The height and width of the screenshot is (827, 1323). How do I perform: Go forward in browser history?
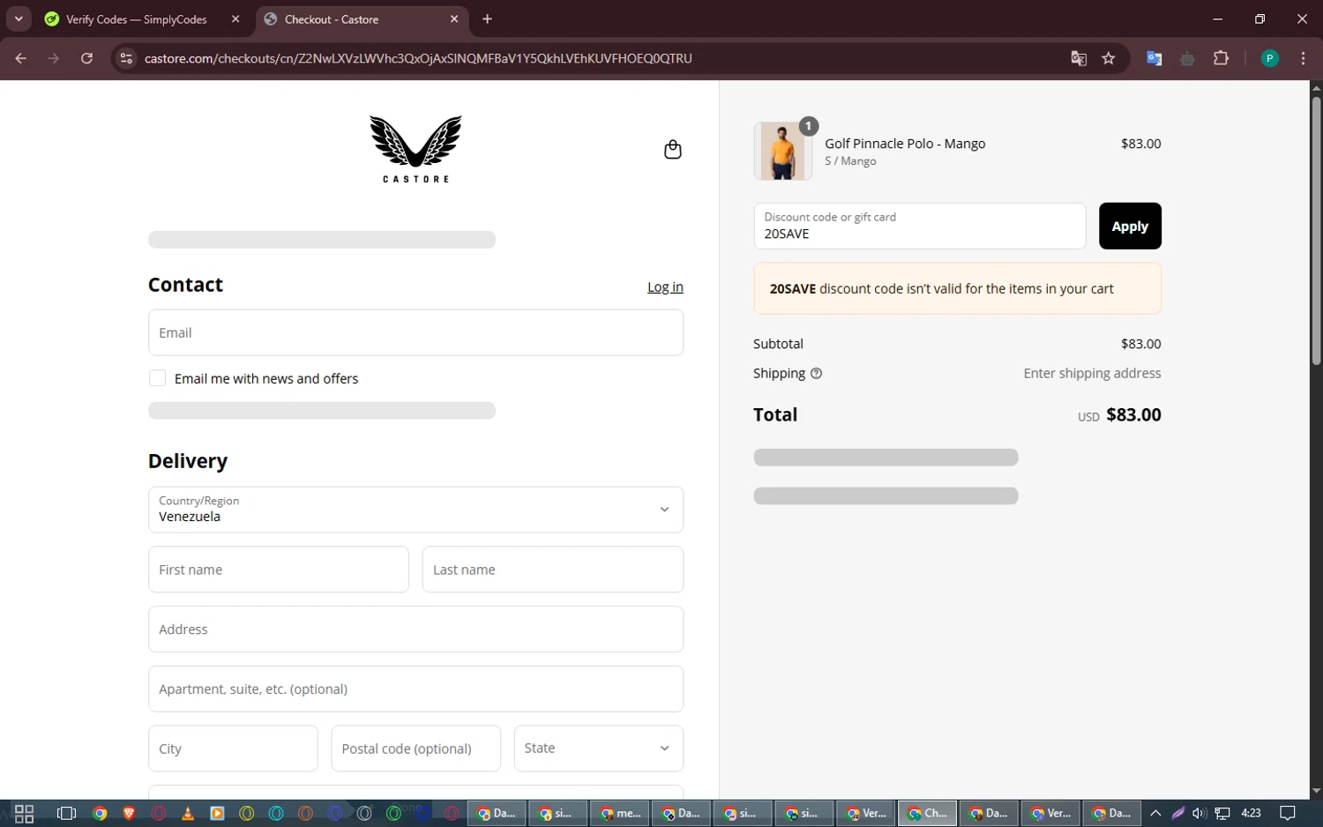pyautogui.click(x=54, y=58)
